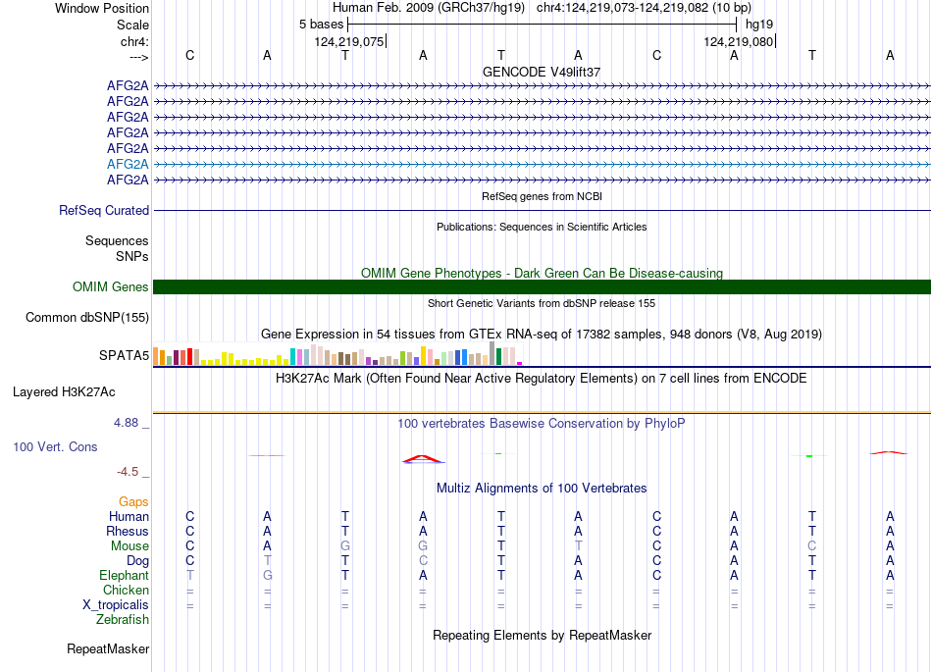Click the magenta bar in the GTEx chart
Screen dimensions: 932x672
pyautogui.click(x=520, y=363)
